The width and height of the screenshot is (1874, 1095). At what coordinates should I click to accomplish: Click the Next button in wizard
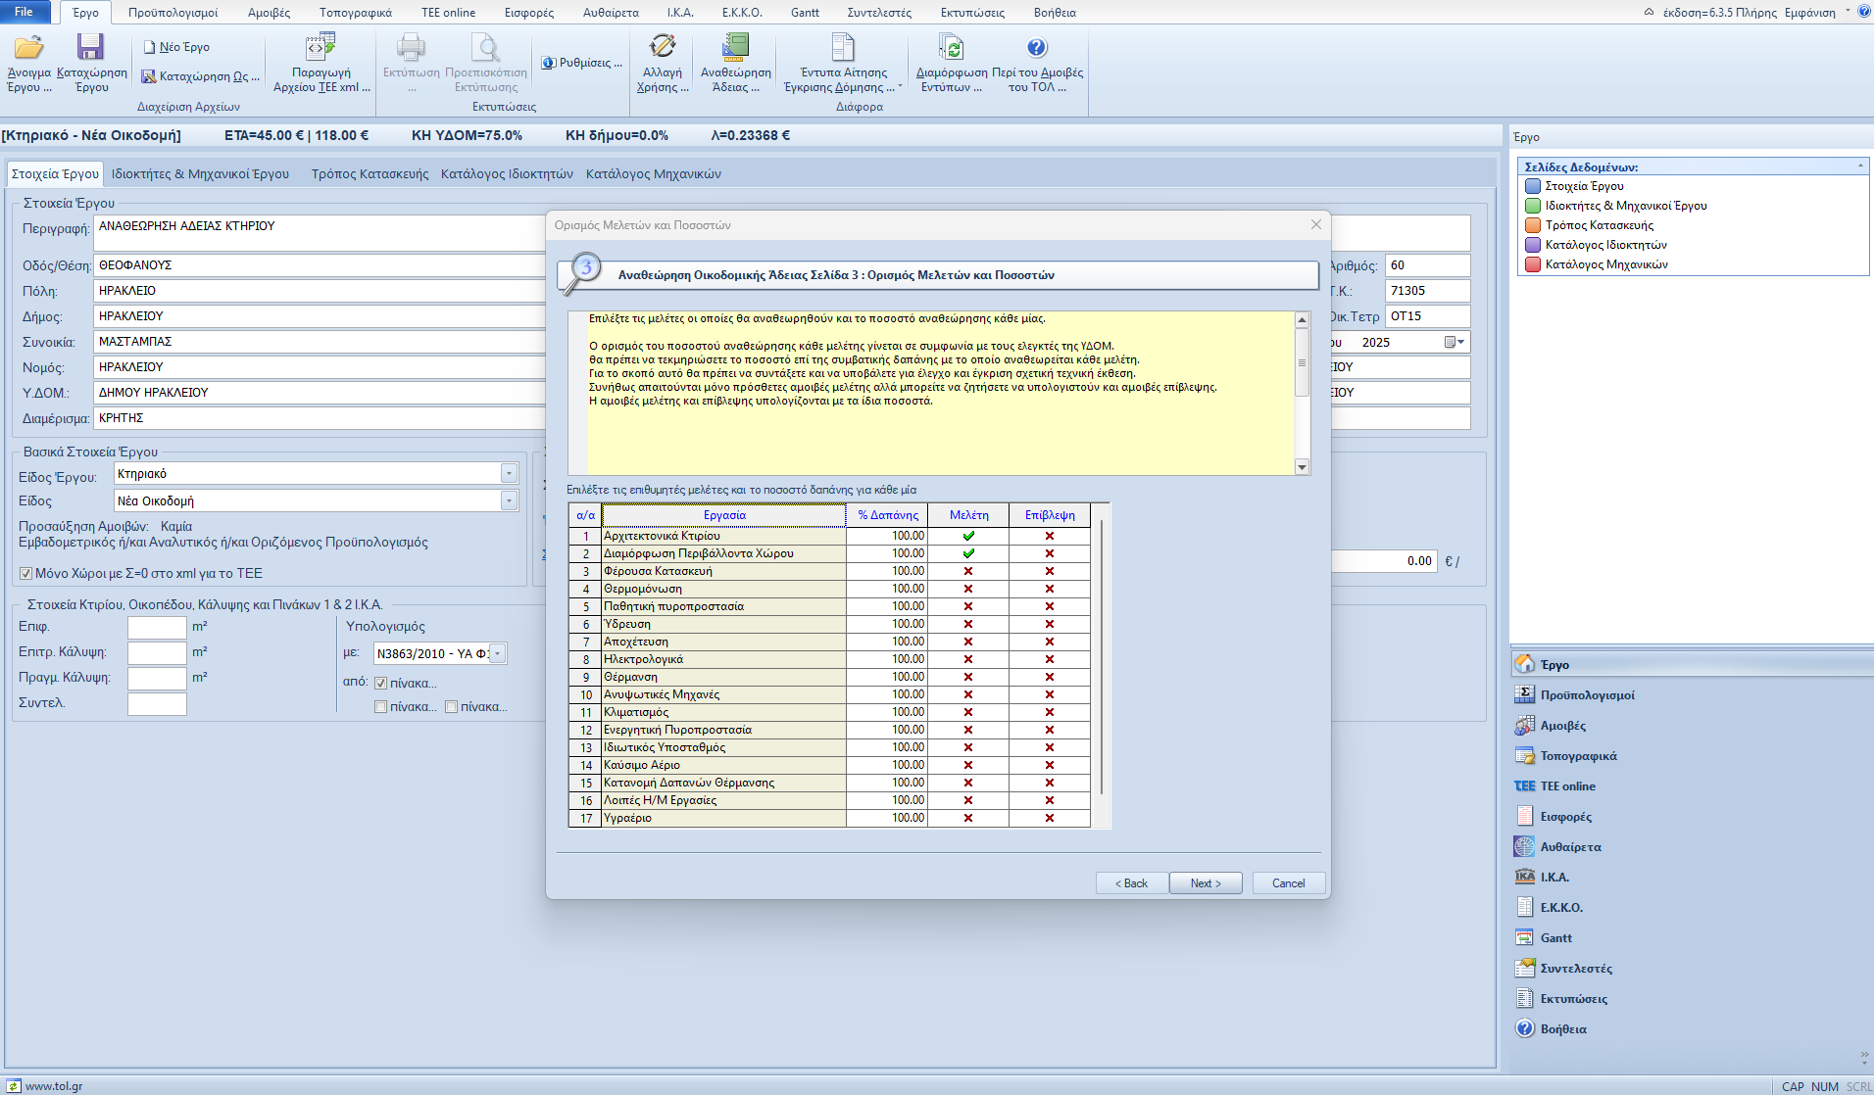[x=1205, y=883]
